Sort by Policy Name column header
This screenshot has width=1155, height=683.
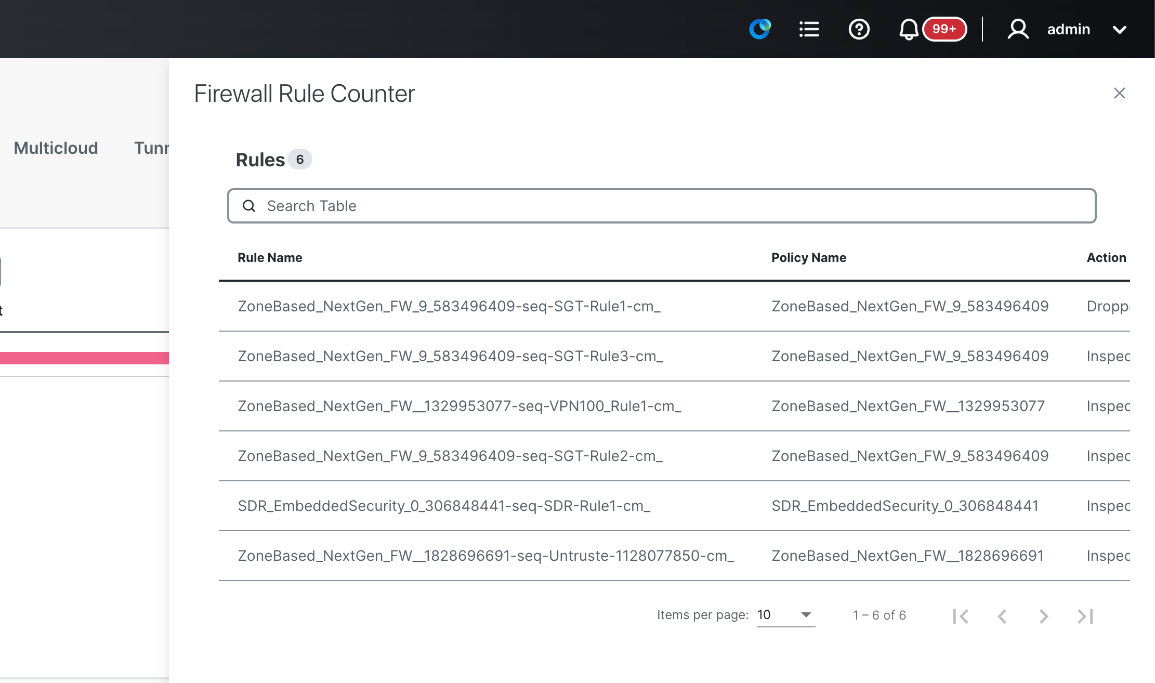[x=808, y=257]
